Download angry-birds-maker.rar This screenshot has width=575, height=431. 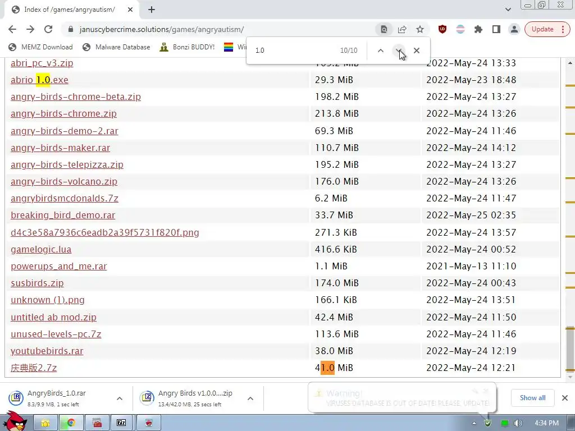[x=61, y=148]
